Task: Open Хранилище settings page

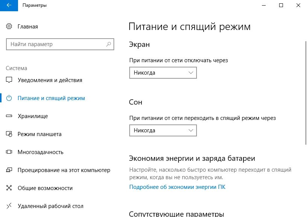Action: (33, 116)
